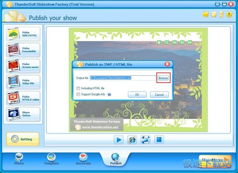The width and height of the screenshot is (238, 173).
Task: Confirm publish with OK button
Action: point(137,94)
